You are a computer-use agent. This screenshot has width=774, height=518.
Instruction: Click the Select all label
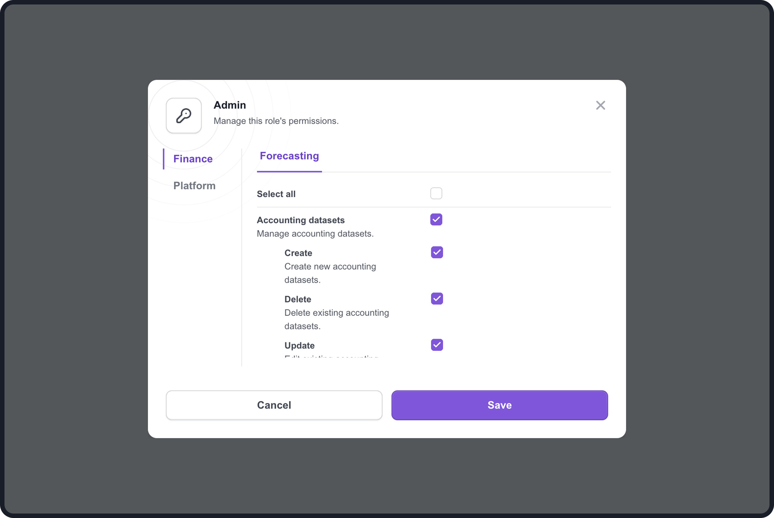[x=276, y=194]
